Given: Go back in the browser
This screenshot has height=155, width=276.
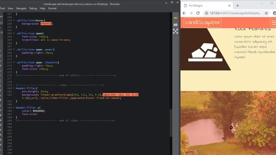Looking at the screenshot, I should 184,13.
